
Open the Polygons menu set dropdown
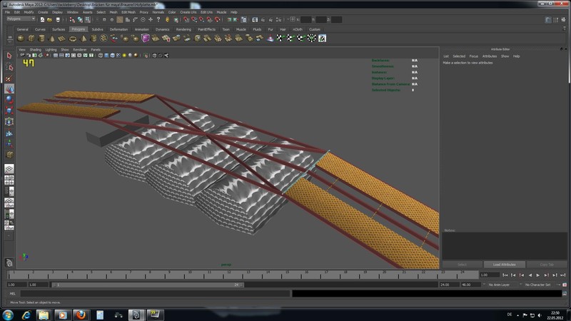coord(21,19)
